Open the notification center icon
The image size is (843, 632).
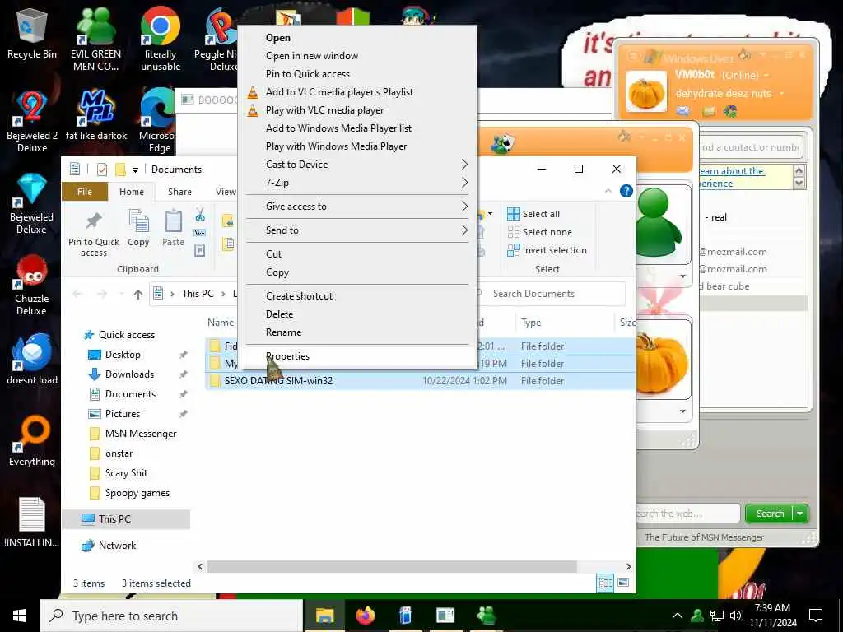(x=816, y=616)
